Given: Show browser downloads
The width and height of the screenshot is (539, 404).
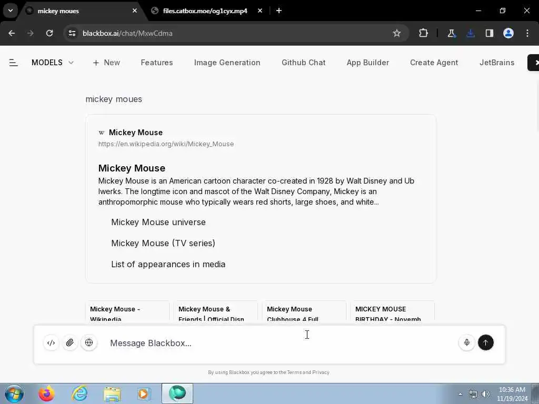Looking at the screenshot, I should (470, 33).
